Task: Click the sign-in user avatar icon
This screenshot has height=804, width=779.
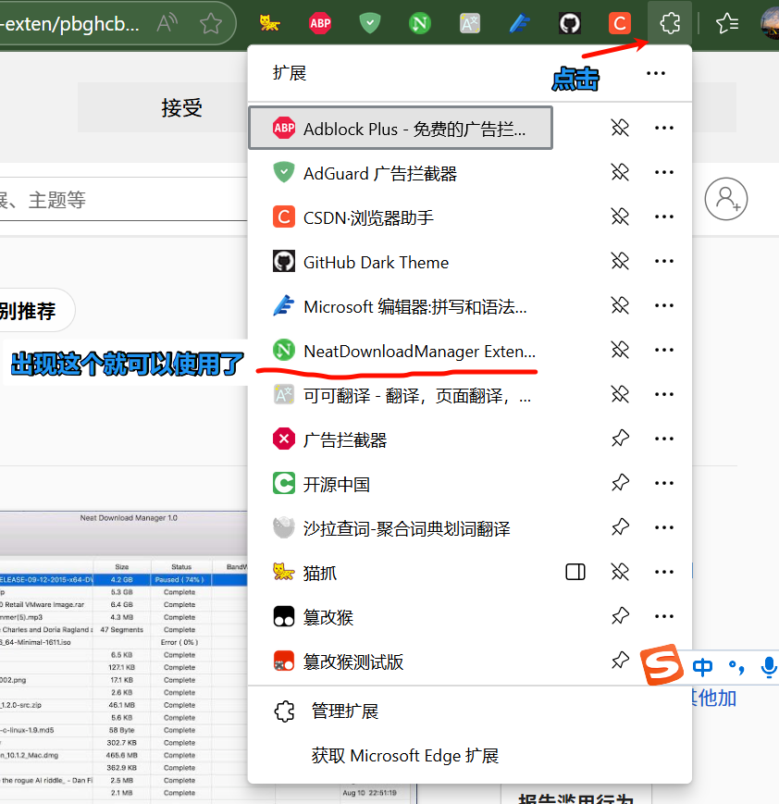Action: 725,199
